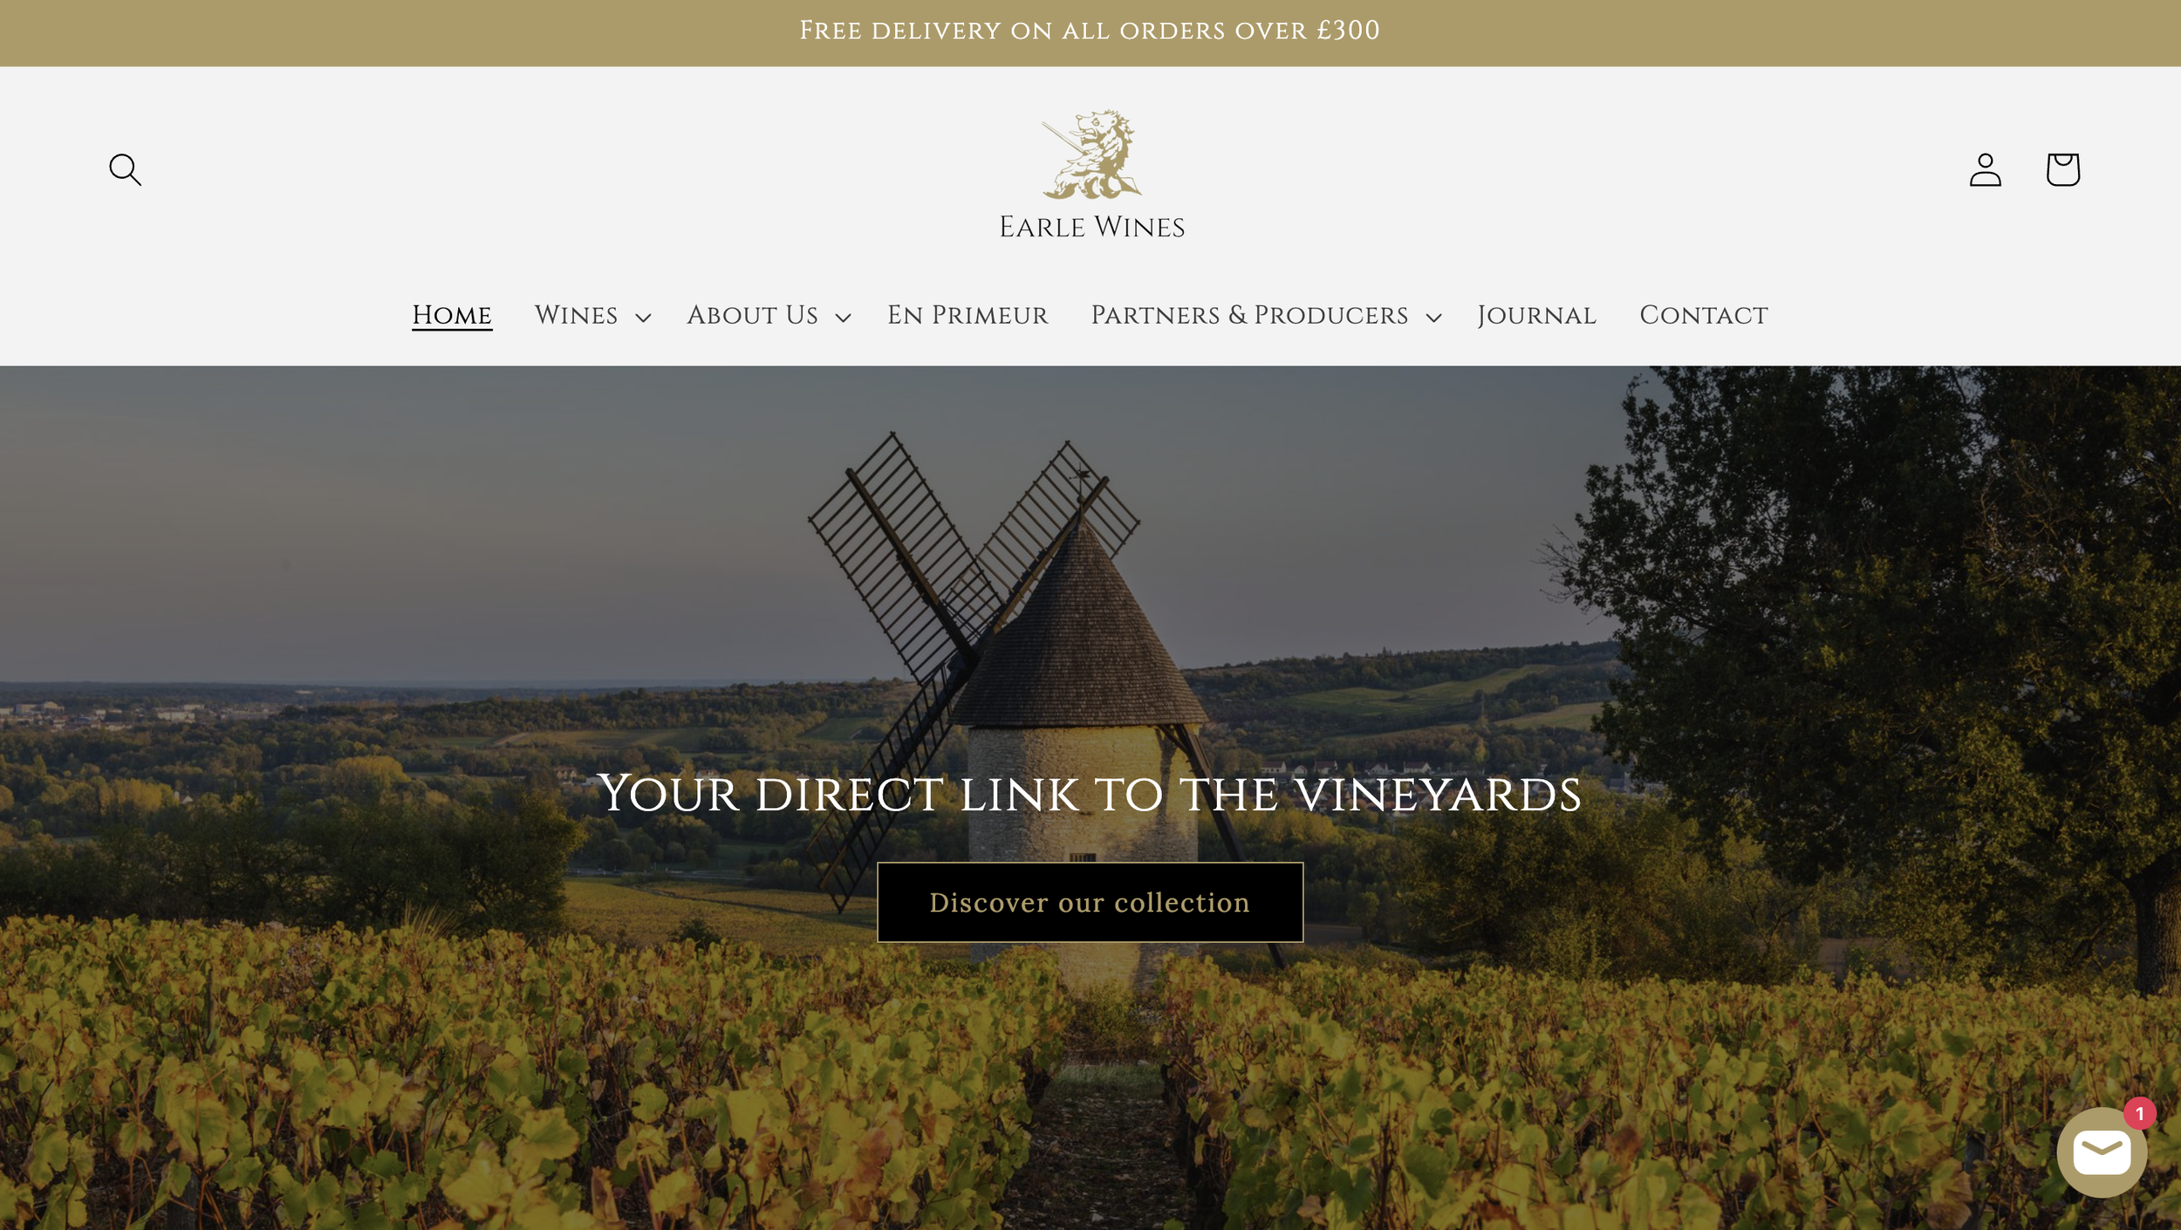Open the Shopify chat bubble

point(2102,1152)
